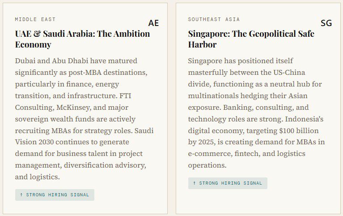The image size is (343, 216).
Task: Open the Singapore Geopolitical Safe Harbor heading
Action: point(251,39)
